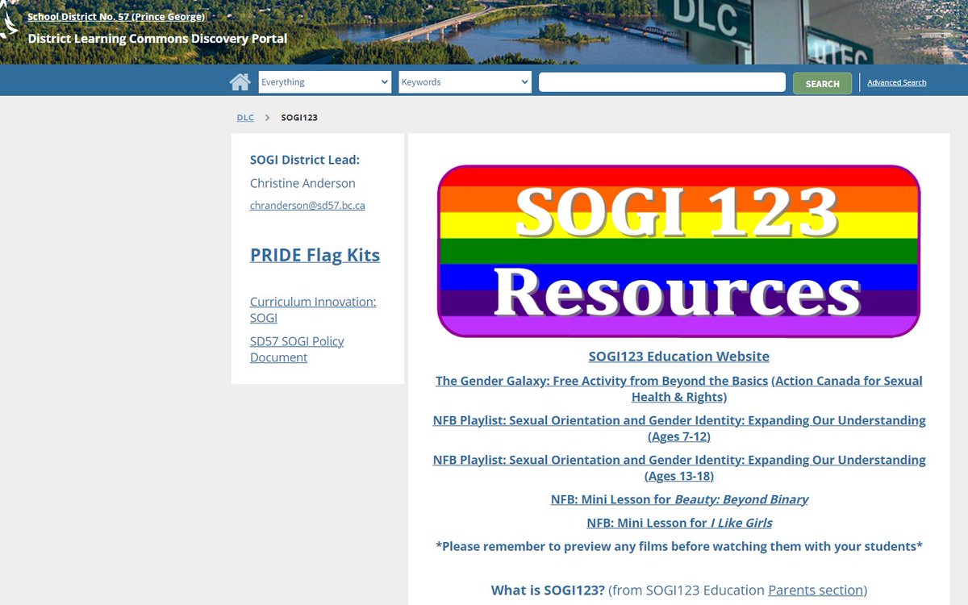Open School District No. 57 header link
968x605 pixels.
116,17
